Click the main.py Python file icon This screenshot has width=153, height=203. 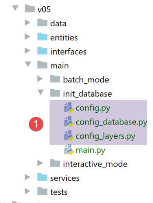coord(69,150)
